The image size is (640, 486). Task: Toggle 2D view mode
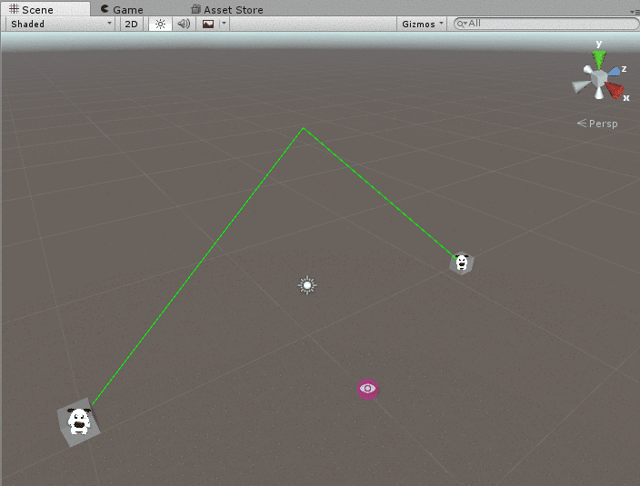click(131, 24)
